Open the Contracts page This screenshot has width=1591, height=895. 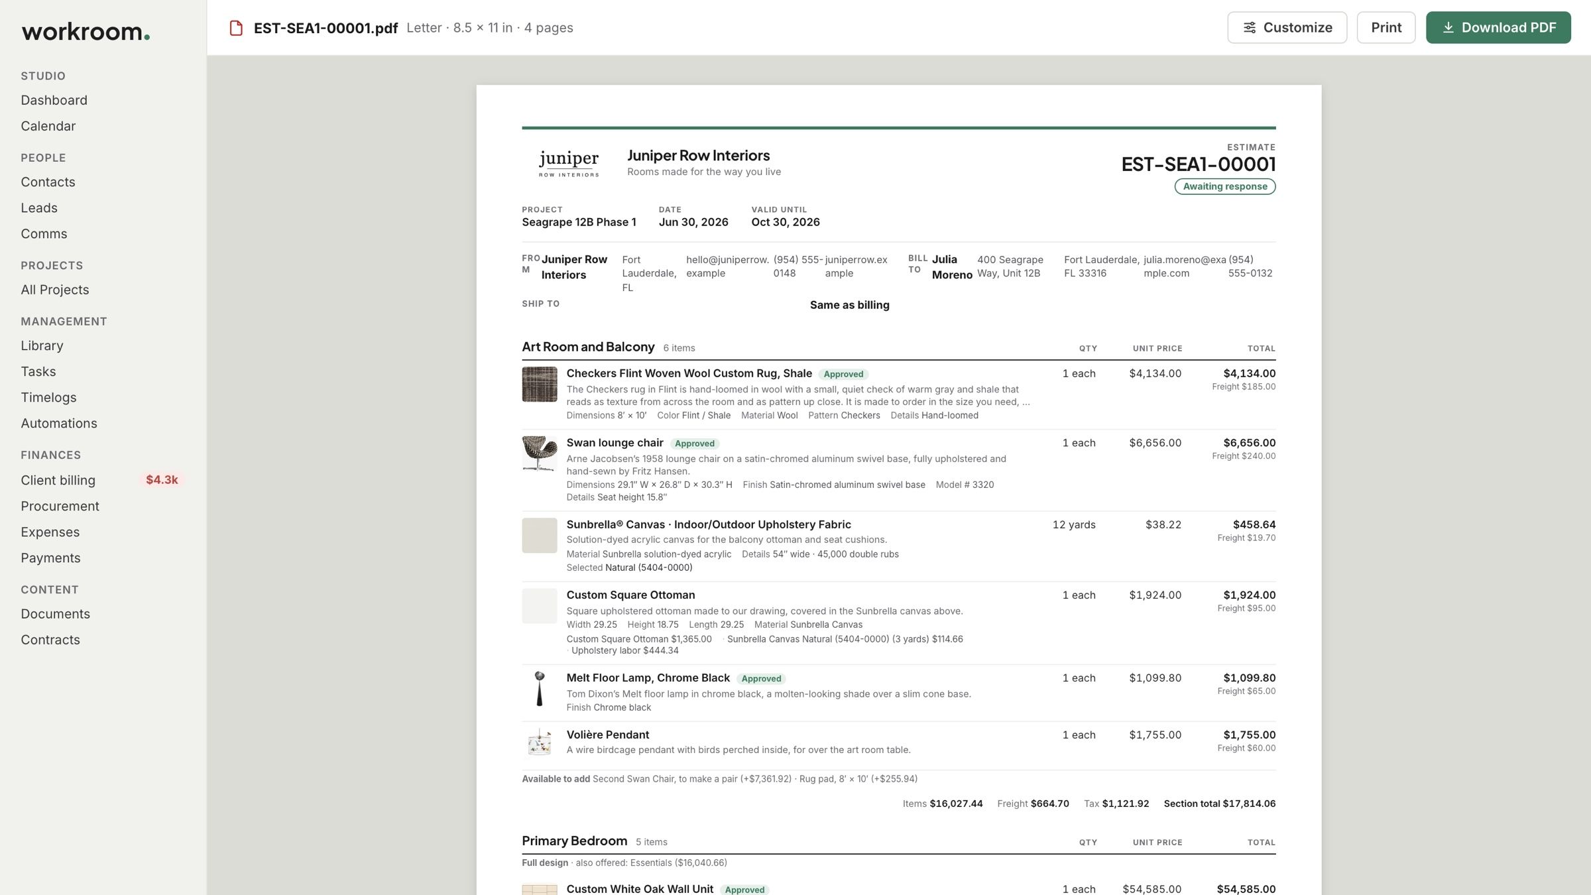coord(50,640)
